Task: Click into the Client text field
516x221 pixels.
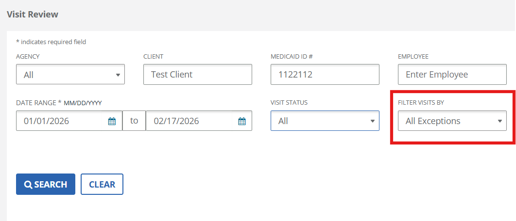Action: click(x=197, y=75)
